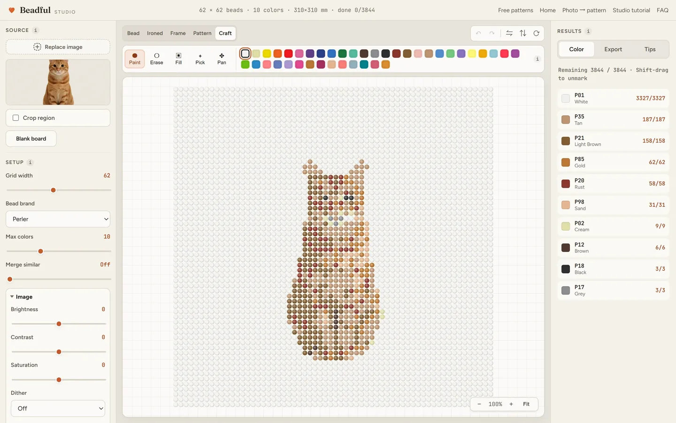Select the Pick color tool
Image resolution: width=676 pixels, height=423 pixels.
[x=200, y=59]
